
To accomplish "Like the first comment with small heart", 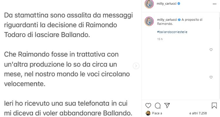I will coord(211,50).
